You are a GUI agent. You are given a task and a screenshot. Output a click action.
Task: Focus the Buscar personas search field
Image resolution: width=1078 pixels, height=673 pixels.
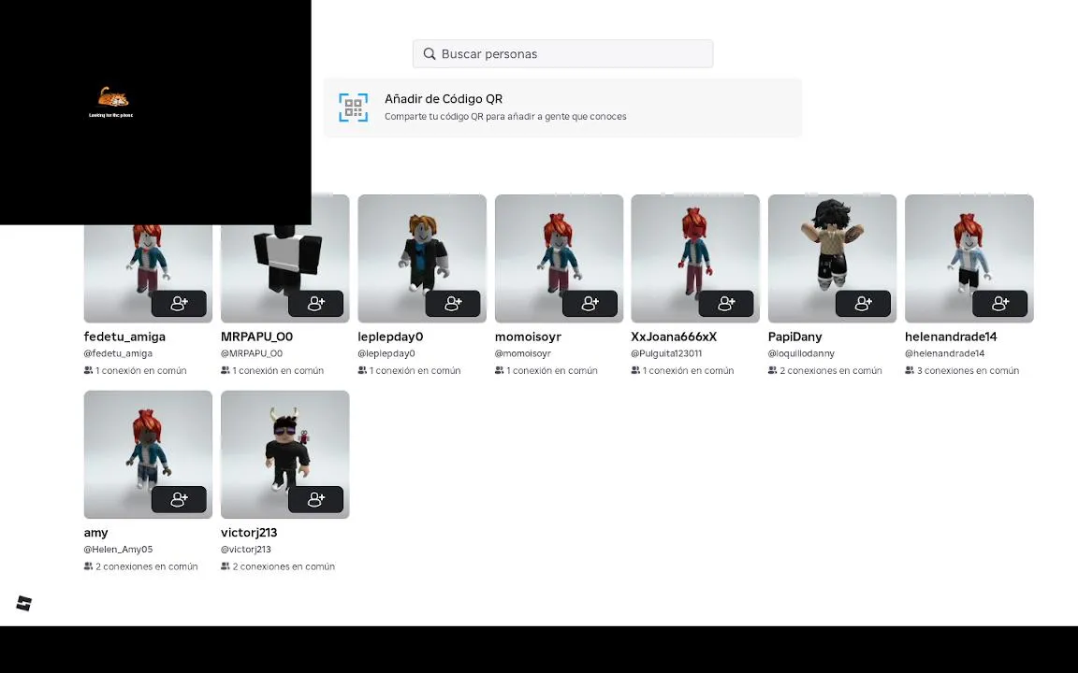tap(562, 53)
